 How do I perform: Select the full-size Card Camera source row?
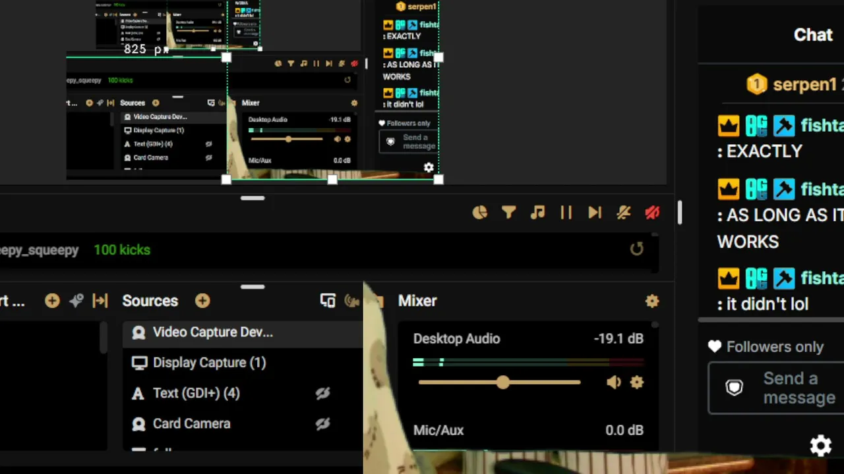[x=243, y=423]
